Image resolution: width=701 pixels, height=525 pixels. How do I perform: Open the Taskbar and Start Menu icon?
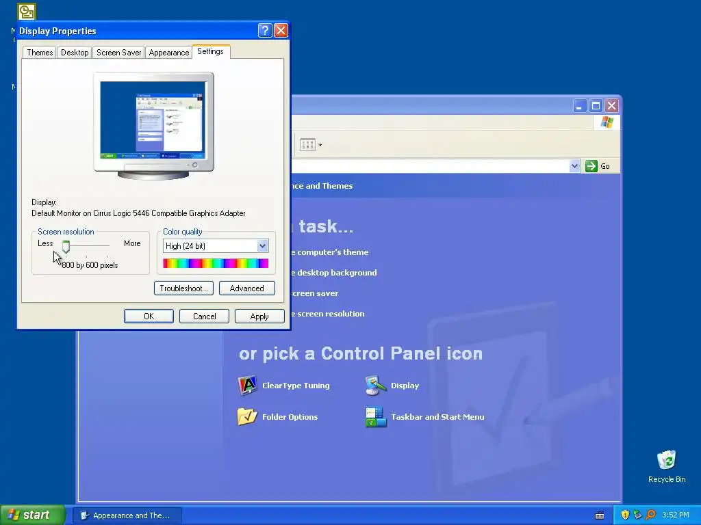376,416
